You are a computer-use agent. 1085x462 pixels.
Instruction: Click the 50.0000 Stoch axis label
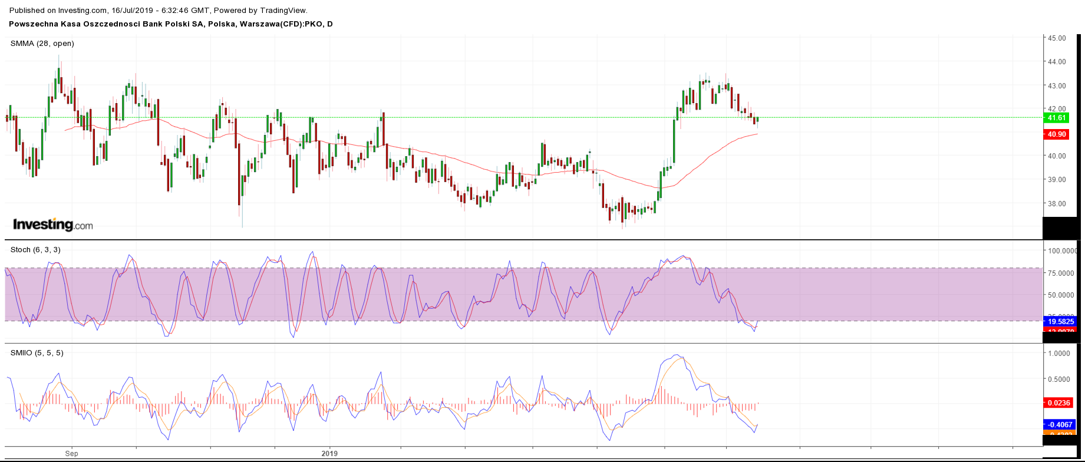tap(1060, 295)
